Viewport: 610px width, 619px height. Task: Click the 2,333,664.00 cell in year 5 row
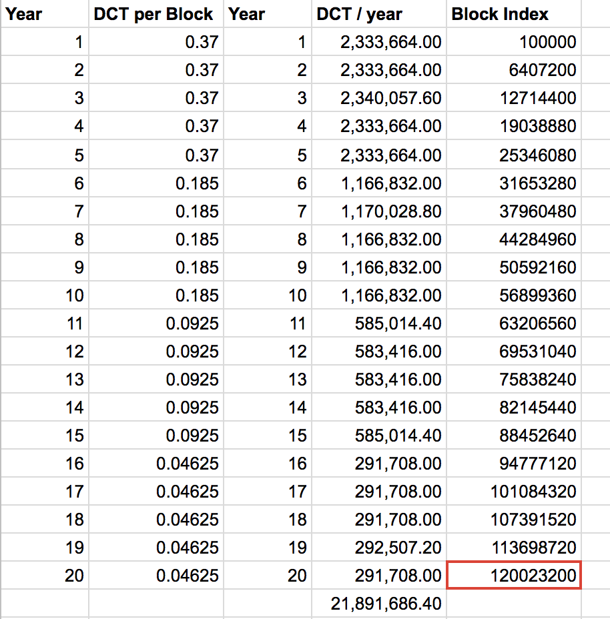pyautogui.click(x=379, y=155)
